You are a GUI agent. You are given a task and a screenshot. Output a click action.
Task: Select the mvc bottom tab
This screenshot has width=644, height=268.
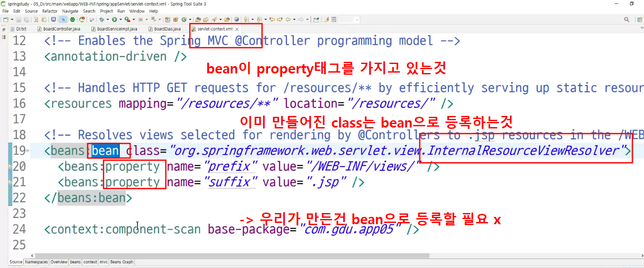[104, 262]
